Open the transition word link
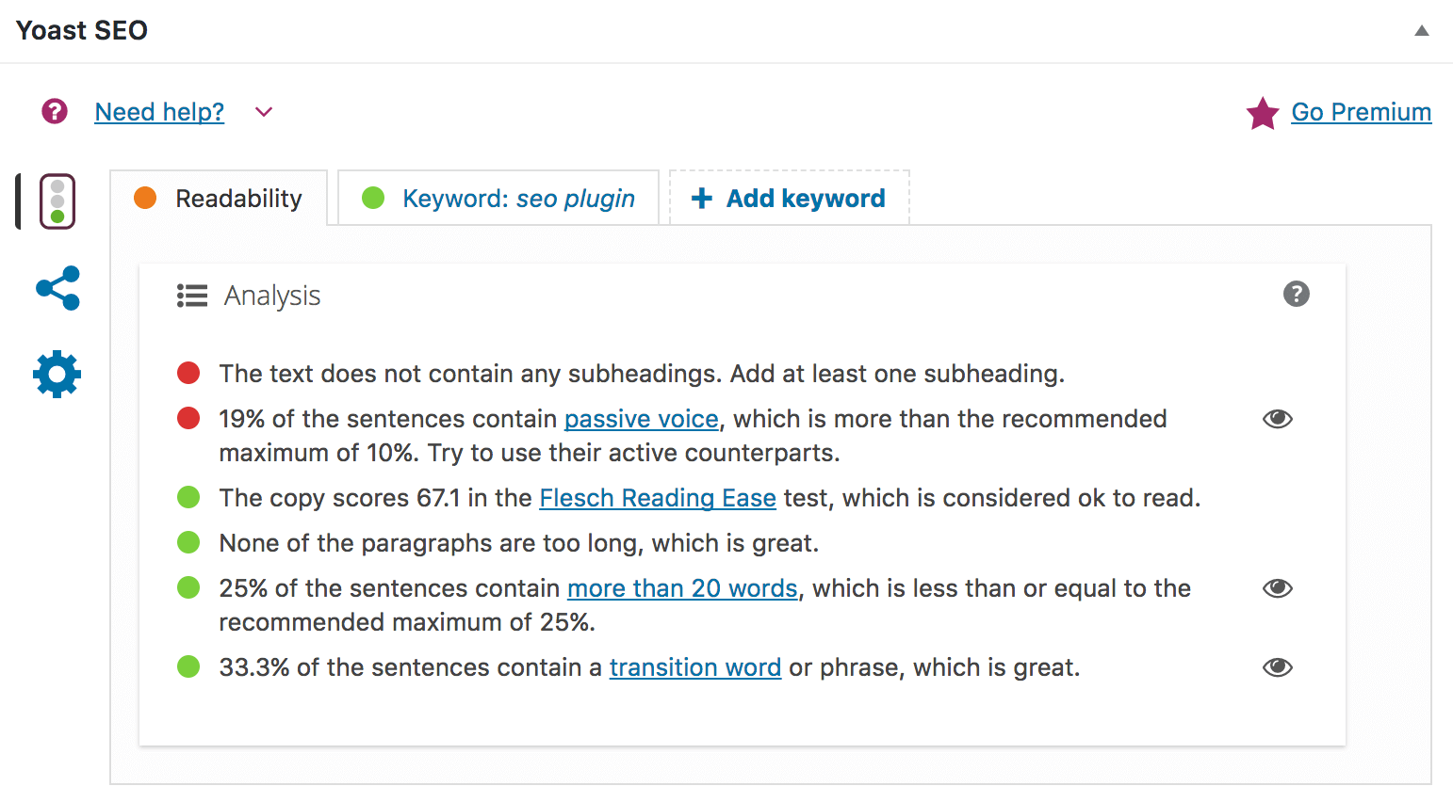 pyautogui.click(x=695, y=667)
